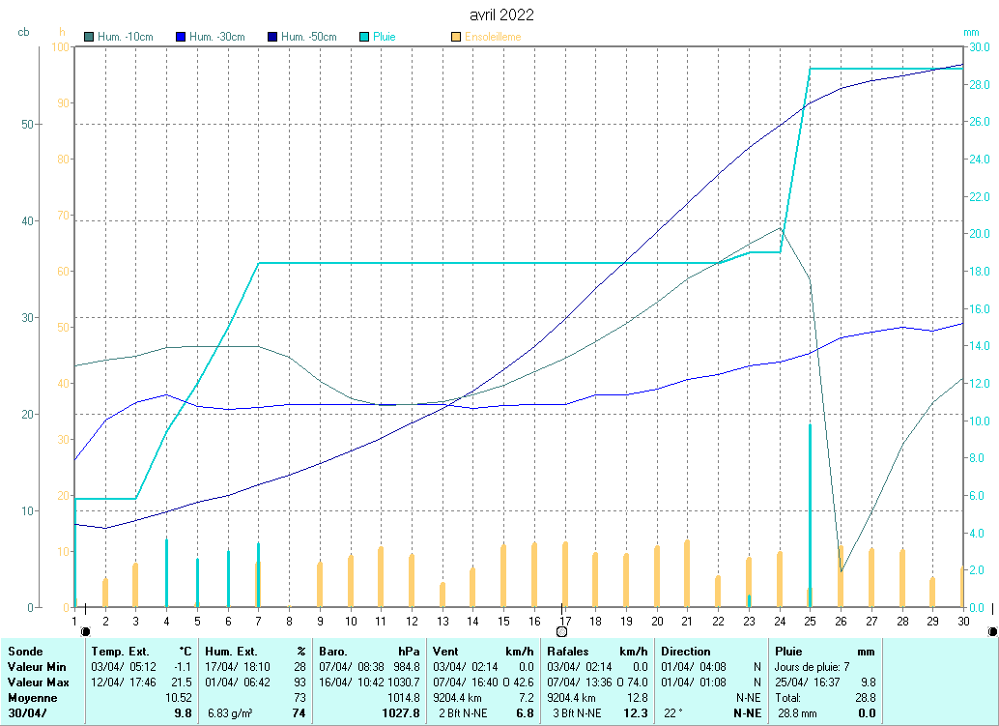999x726 pixels.
Task: Click the "Baro." column header
Action: (338, 652)
